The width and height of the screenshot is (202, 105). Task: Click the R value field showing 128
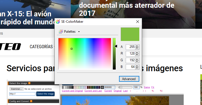130,53
